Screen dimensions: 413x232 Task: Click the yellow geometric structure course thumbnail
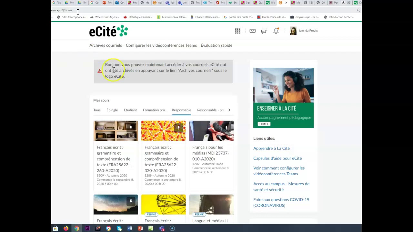point(163,204)
